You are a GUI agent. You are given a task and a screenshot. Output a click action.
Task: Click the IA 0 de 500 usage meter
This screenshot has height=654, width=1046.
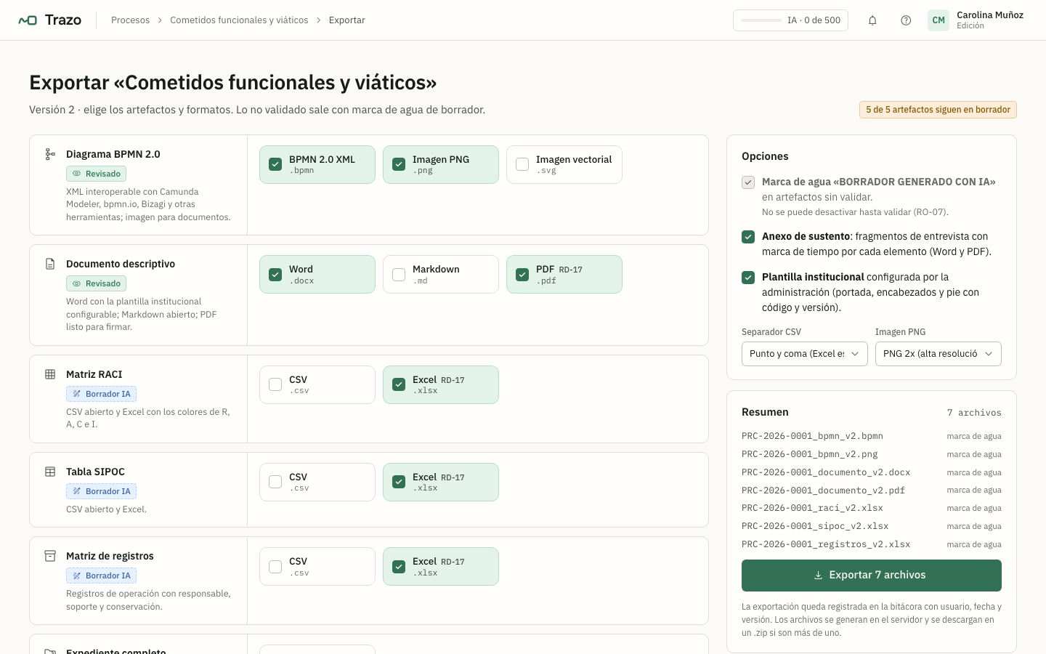click(790, 20)
